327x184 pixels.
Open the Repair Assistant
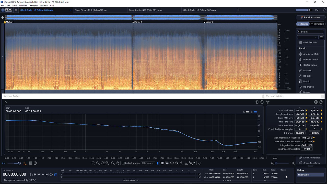click(310, 17)
